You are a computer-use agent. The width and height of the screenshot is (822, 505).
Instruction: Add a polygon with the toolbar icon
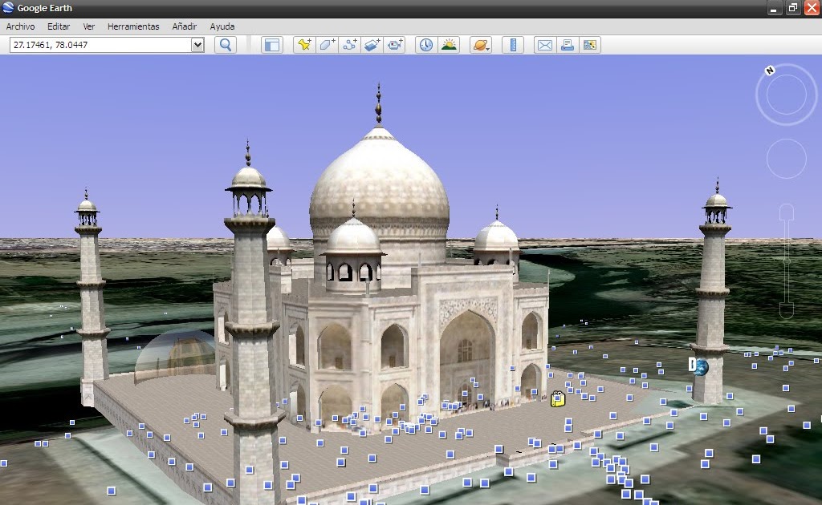pyautogui.click(x=328, y=45)
